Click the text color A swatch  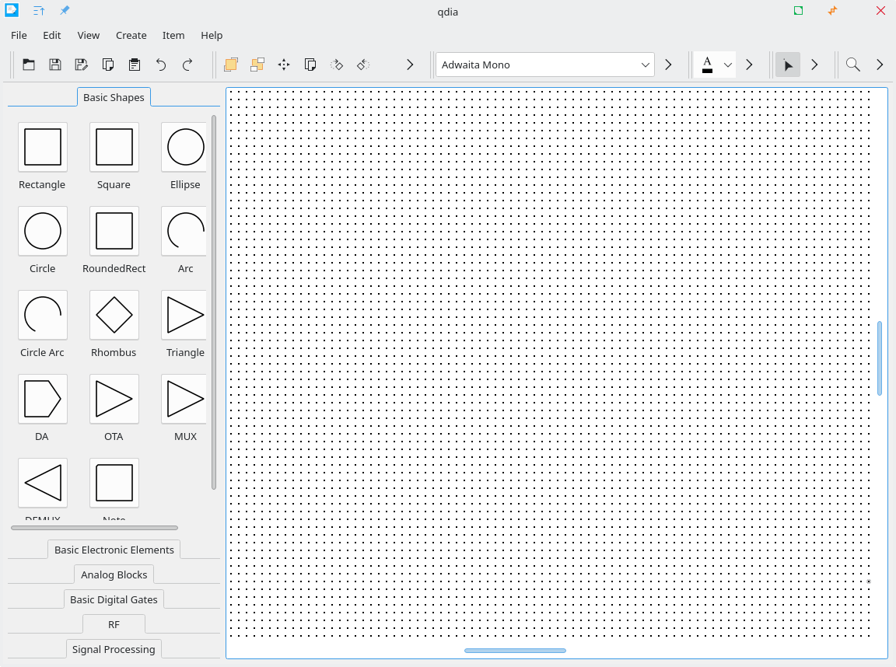tap(707, 65)
